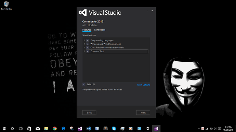The image size is (236, 132).
Task: Open the Action Center notifications icon
Action: pos(220,129)
